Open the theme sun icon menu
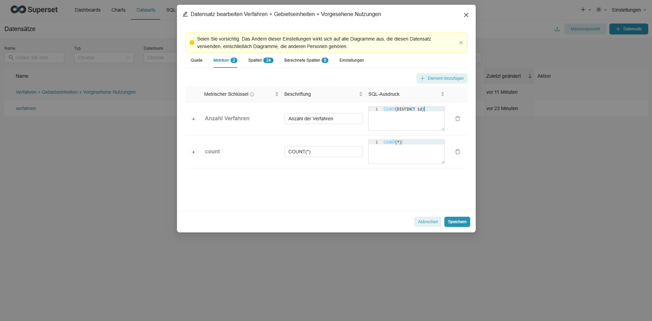The height and width of the screenshot is (321, 652). [x=601, y=10]
